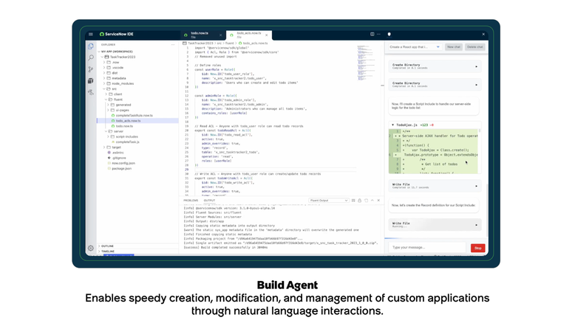Click the red Stop button
Viewport: 575px width, 323px height.
click(x=478, y=248)
